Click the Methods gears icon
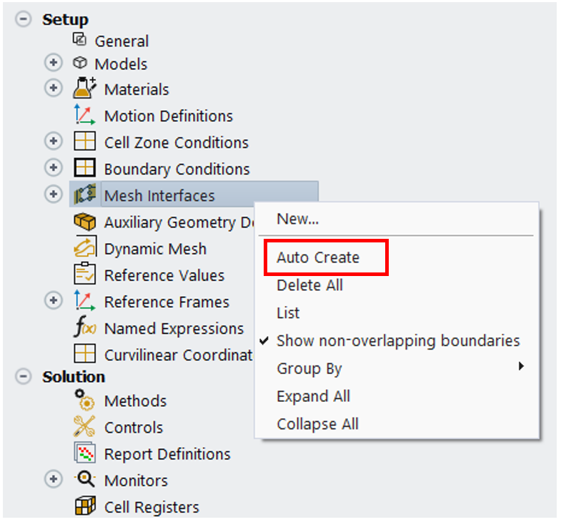This screenshot has height=522, width=561. (x=85, y=400)
